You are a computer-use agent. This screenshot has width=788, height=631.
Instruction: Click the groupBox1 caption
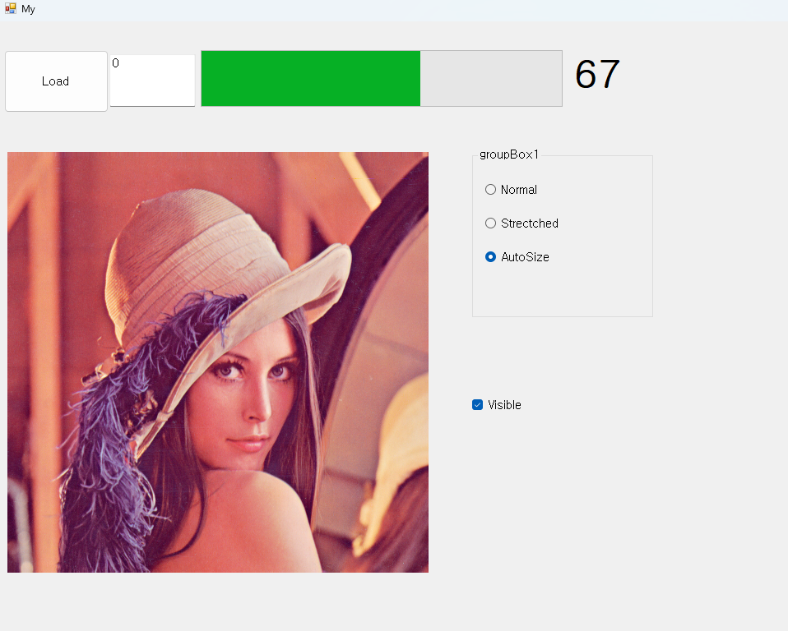click(508, 154)
